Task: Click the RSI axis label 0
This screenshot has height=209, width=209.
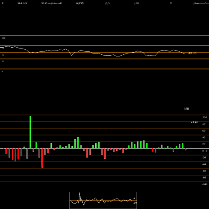Action: pos(2,71)
